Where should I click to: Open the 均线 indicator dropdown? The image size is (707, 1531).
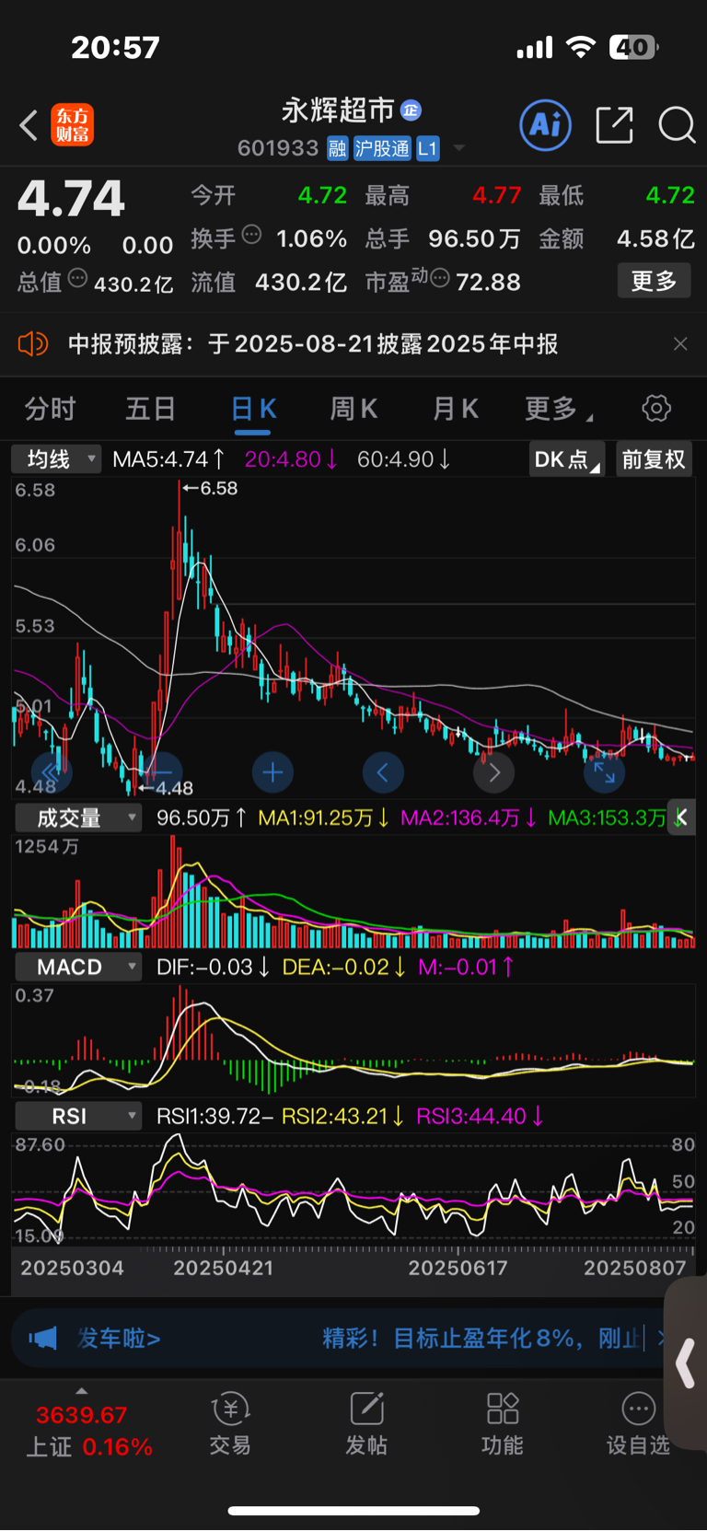tap(56, 458)
